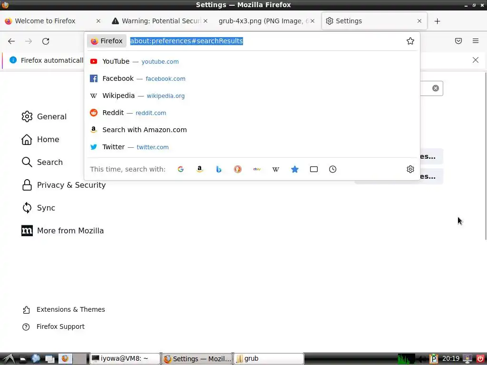Switch to the iyowa@VM8 terminal in taskbar
This screenshot has width=487, height=365.
click(125, 359)
